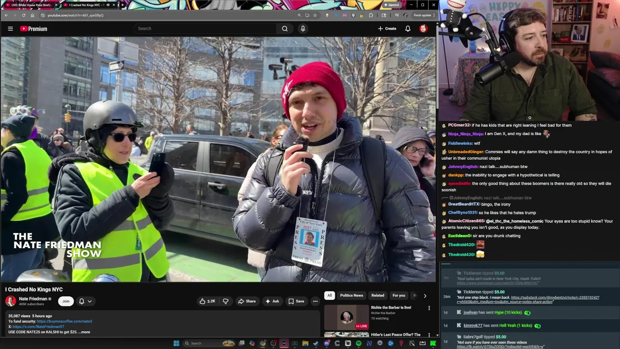Screen dimensions: 620x349
Task: Open File Explorer from the taskbar
Action: click(305, 343)
